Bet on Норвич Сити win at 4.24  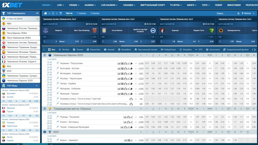coord(206,42)
